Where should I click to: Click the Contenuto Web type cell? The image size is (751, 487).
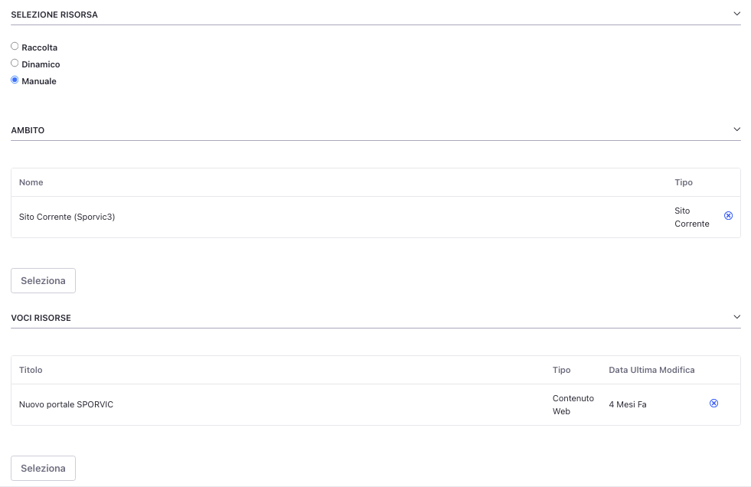pos(573,404)
